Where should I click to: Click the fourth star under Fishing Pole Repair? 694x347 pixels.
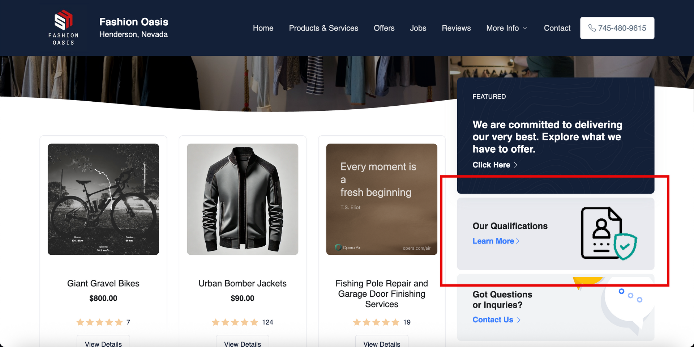pos(386,322)
